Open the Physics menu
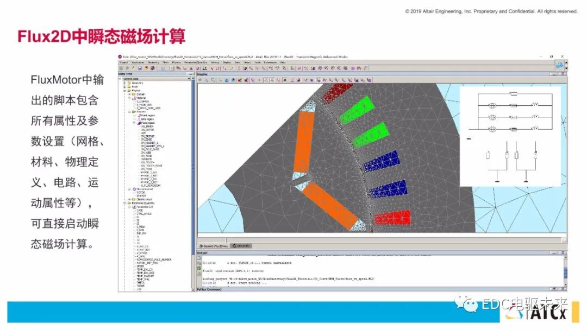Viewport: 587px width, 330px height. [176, 62]
